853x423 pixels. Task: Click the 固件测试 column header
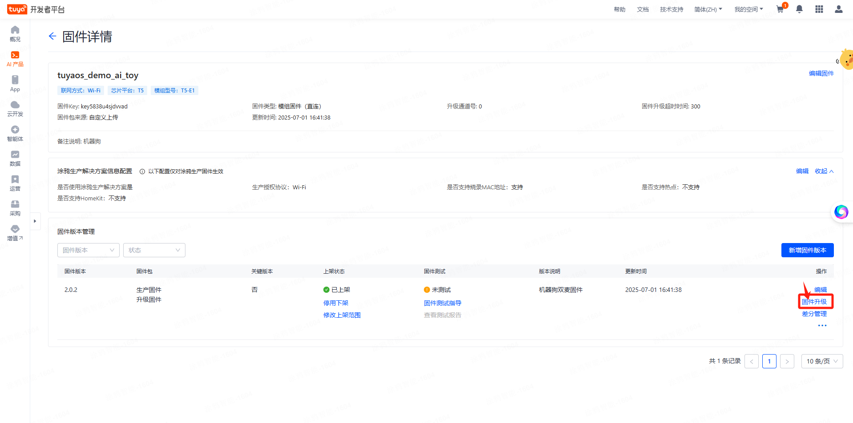click(x=435, y=271)
